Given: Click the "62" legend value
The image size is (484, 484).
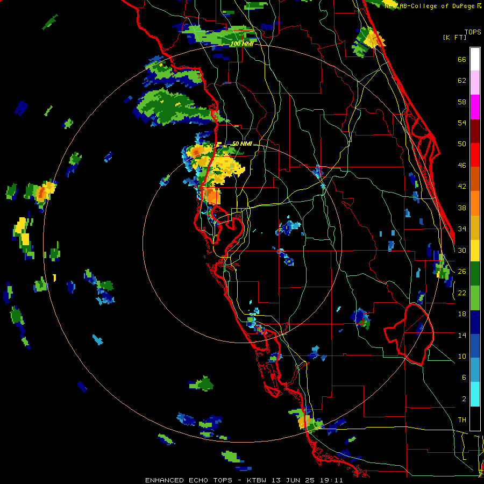Looking at the screenshot, I should 462,81.
